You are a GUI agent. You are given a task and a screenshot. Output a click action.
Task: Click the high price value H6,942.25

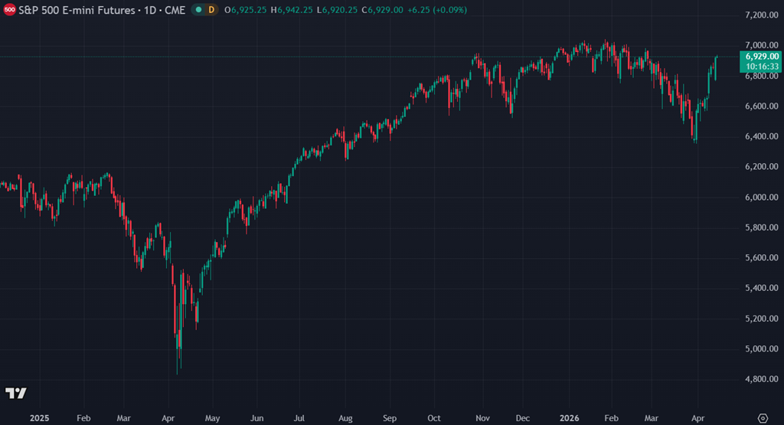(x=295, y=10)
